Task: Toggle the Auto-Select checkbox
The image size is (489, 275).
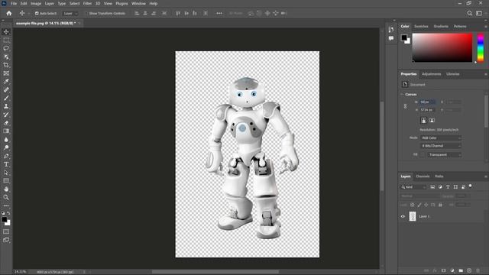Action: (37, 14)
